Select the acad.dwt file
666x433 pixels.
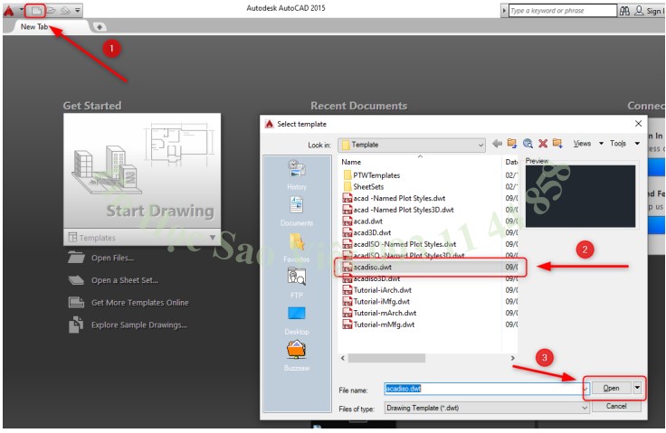[367, 221]
